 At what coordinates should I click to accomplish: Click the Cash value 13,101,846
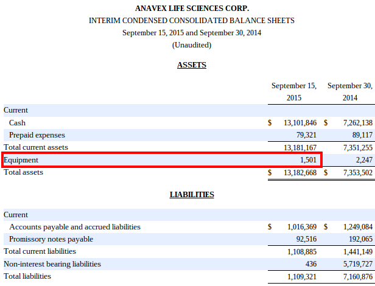pyautogui.click(x=300, y=123)
